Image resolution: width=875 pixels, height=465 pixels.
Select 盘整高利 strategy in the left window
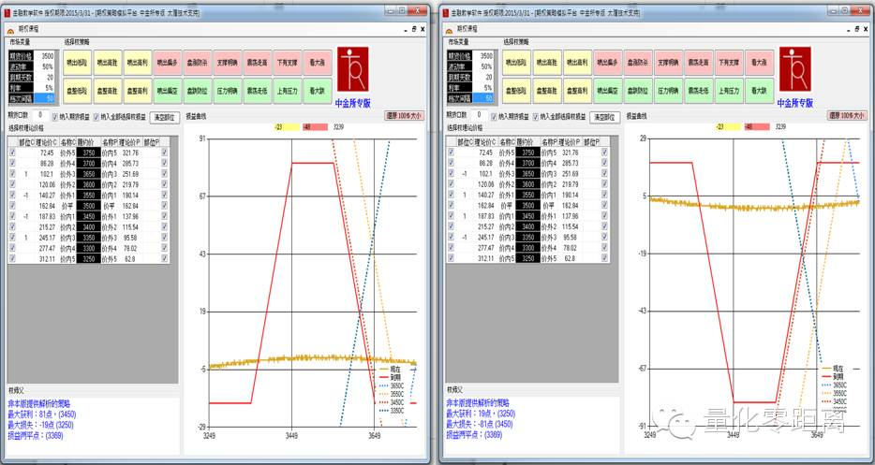point(138,91)
